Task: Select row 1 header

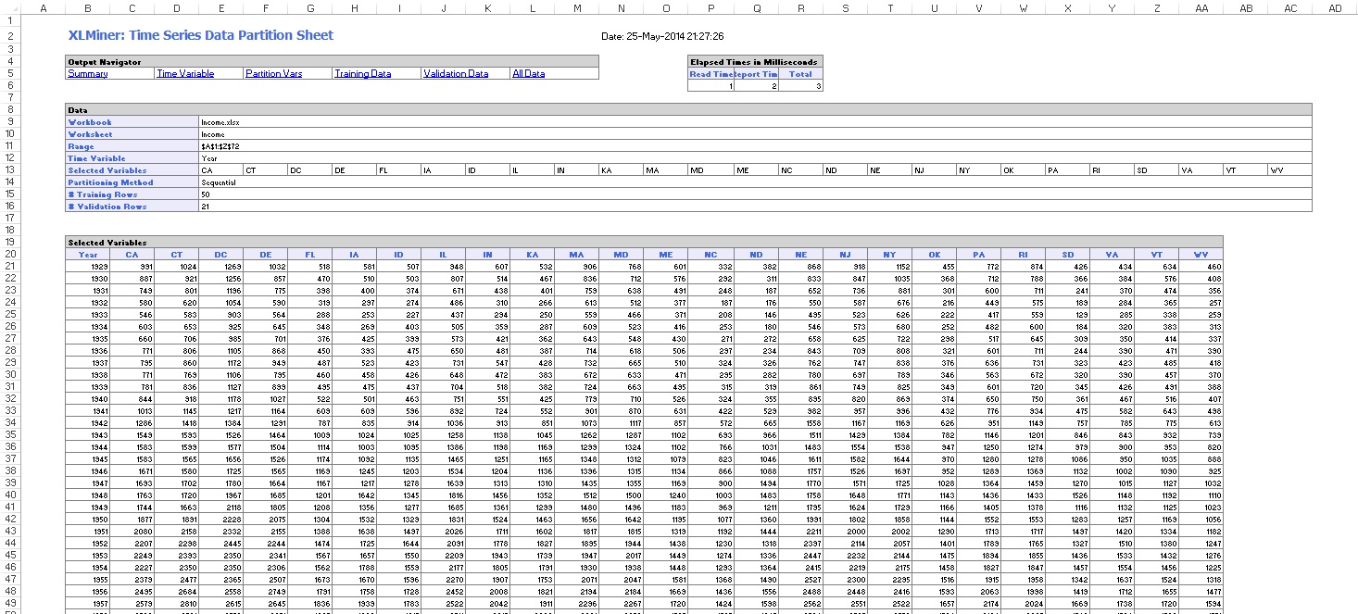Action: click(x=10, y=19)
